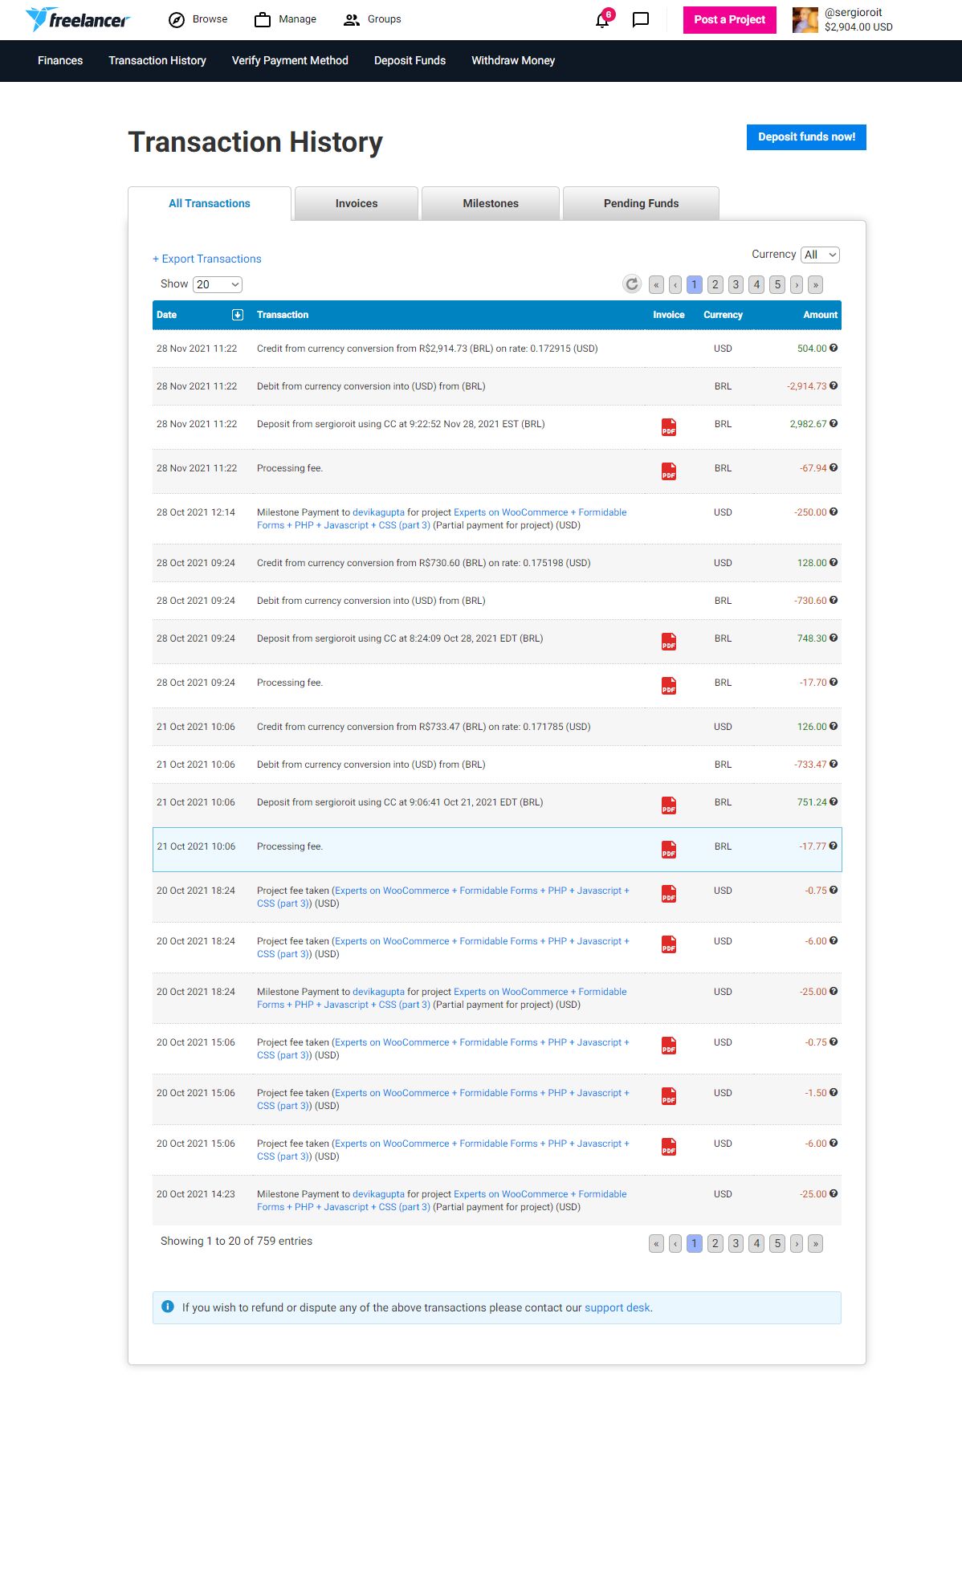Image resolution: width=962 pixels, height=1574 pixels.
Task: Open PDF invoice for the -1.50 project fee
Action: (x=669, y=1096)
